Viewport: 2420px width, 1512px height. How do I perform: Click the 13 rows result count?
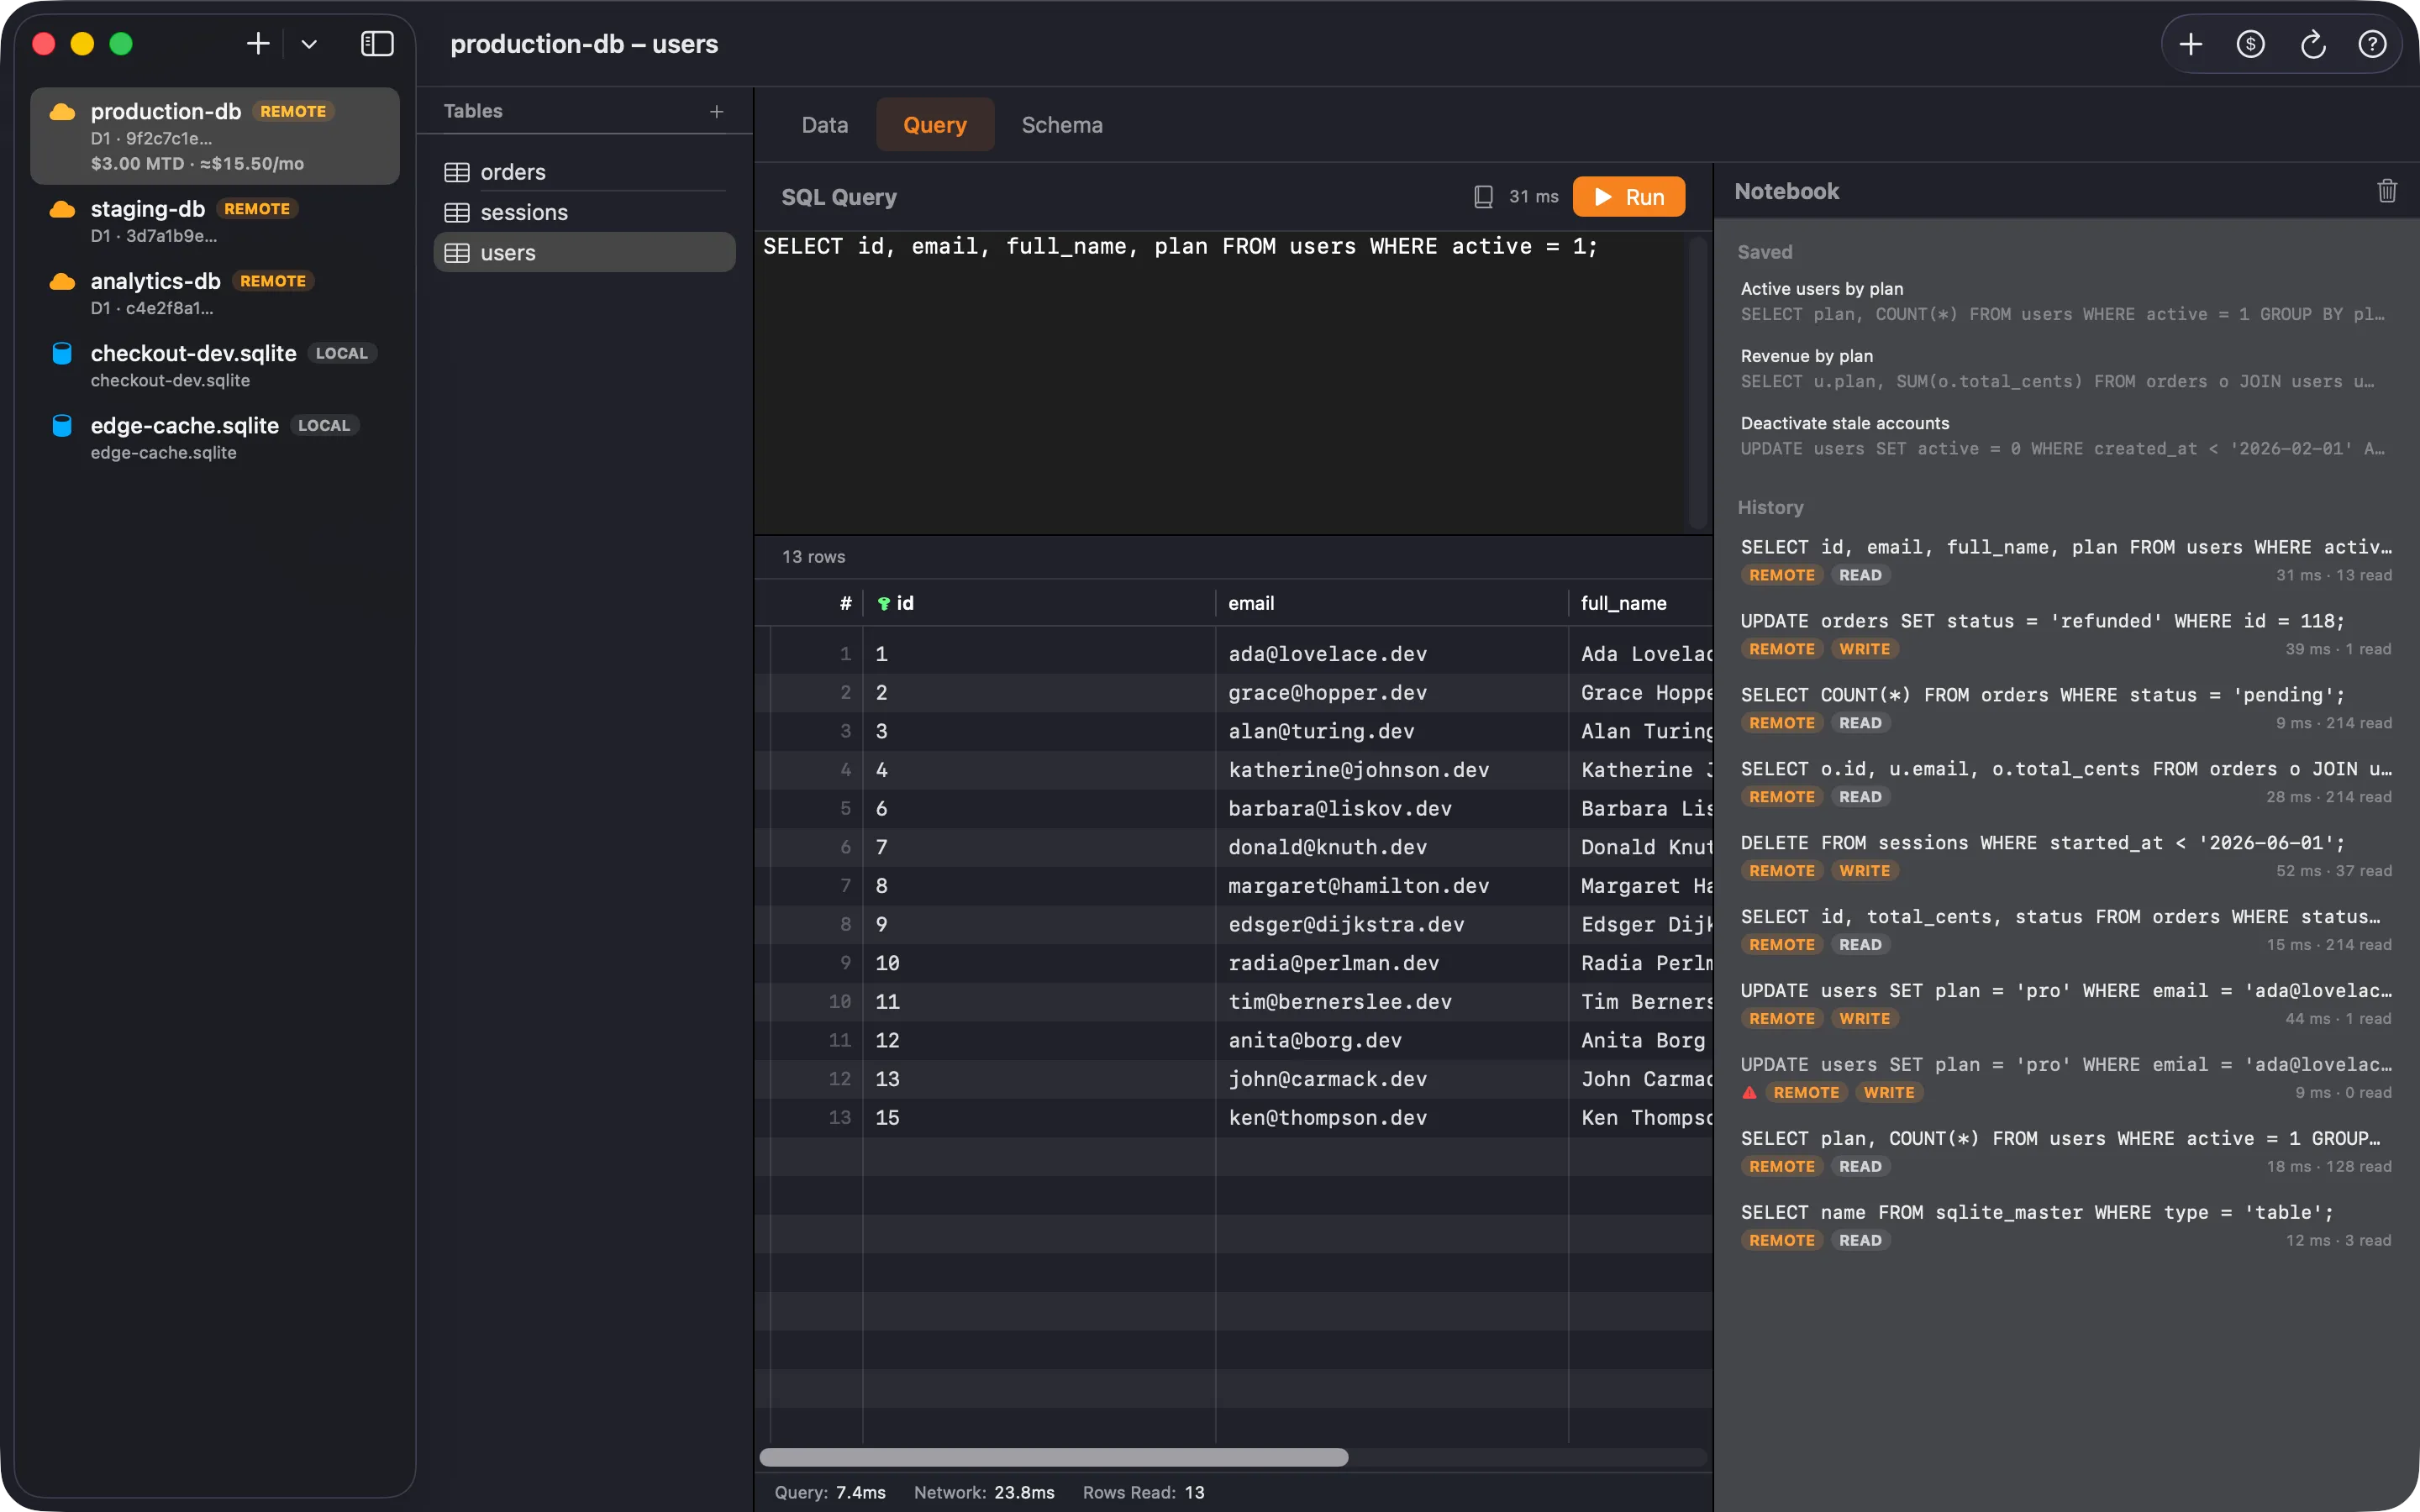pyautogui.click(x=813, y=557)
